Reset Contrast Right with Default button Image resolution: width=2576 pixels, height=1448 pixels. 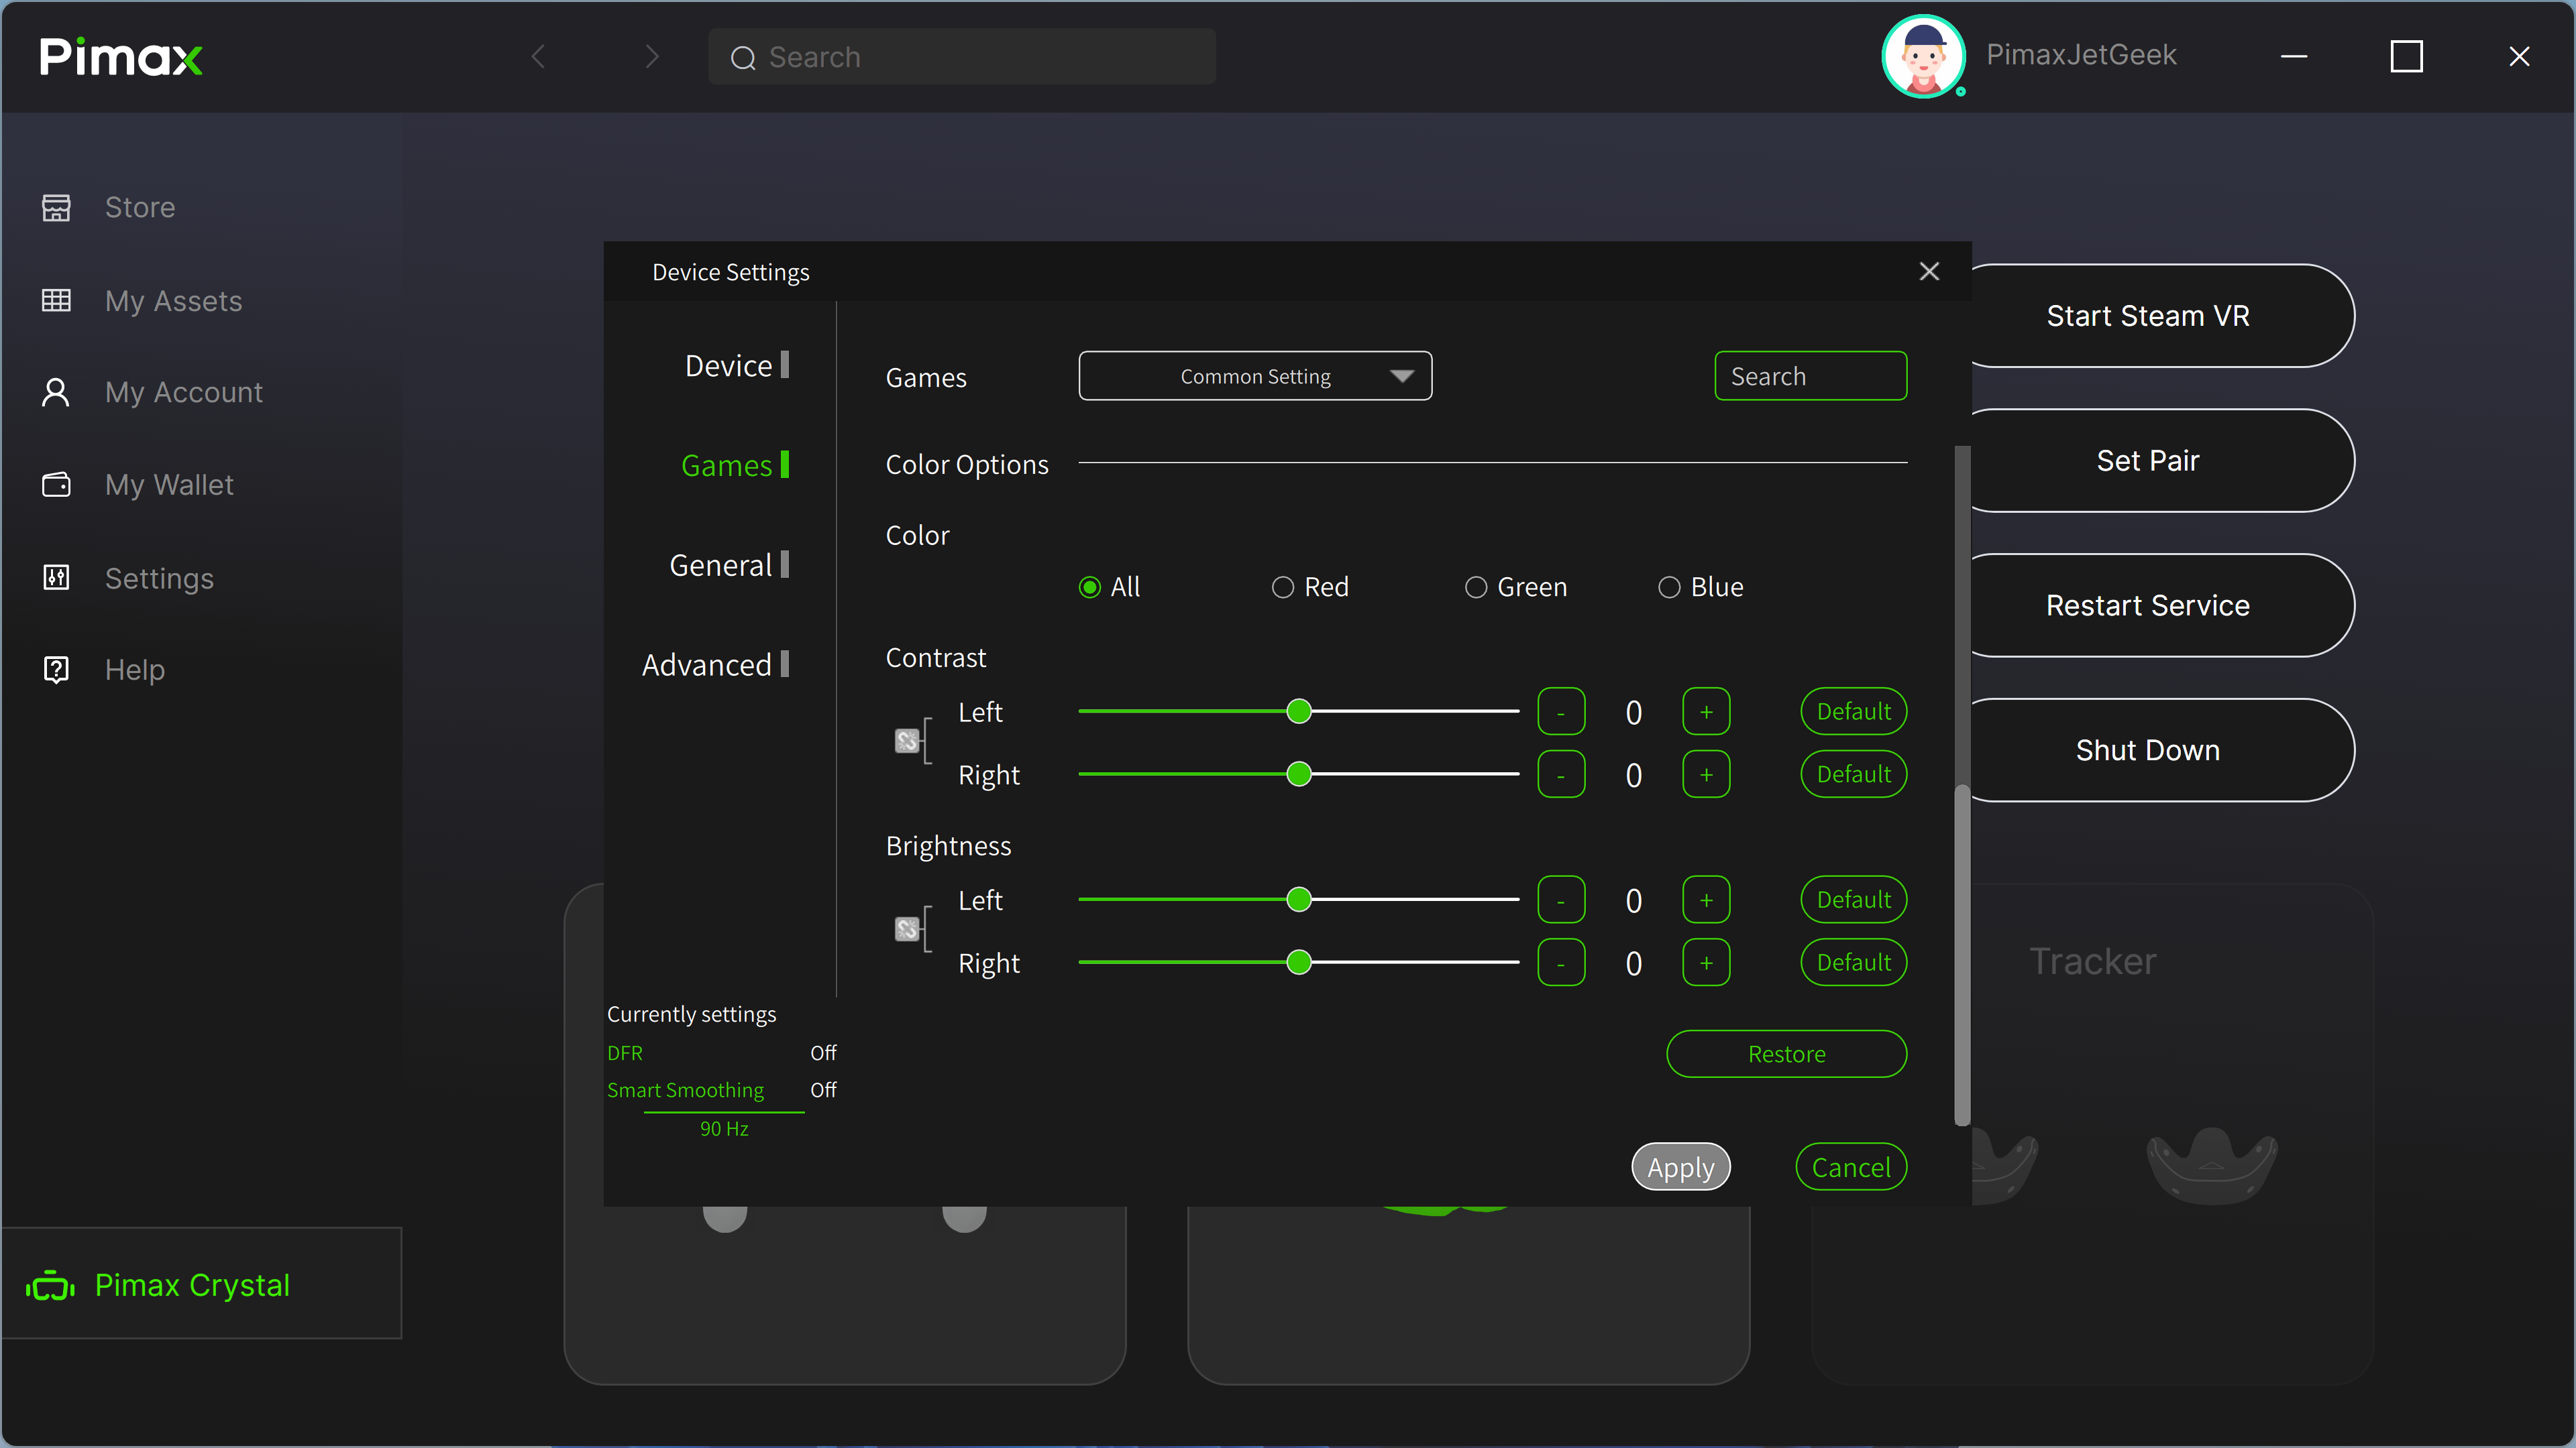(x=1854, y=774)
